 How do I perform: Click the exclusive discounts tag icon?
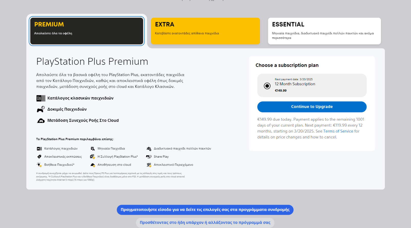39,157
